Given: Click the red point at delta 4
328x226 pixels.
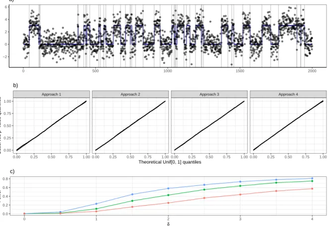Looking at the screenshot, I should click(312, 189).
